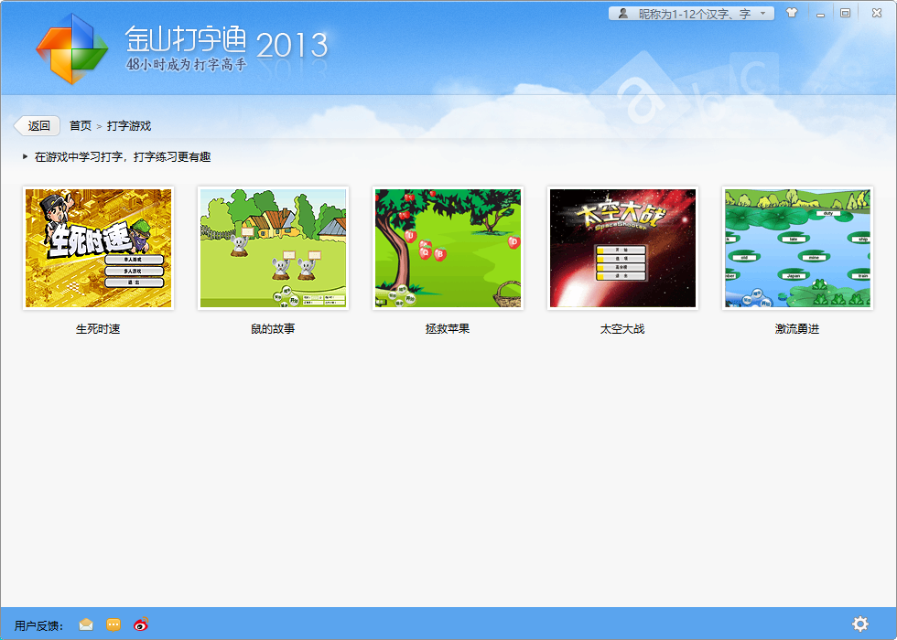
Task: Open the feedback chat bubble icon
Action: click(112, 624)
